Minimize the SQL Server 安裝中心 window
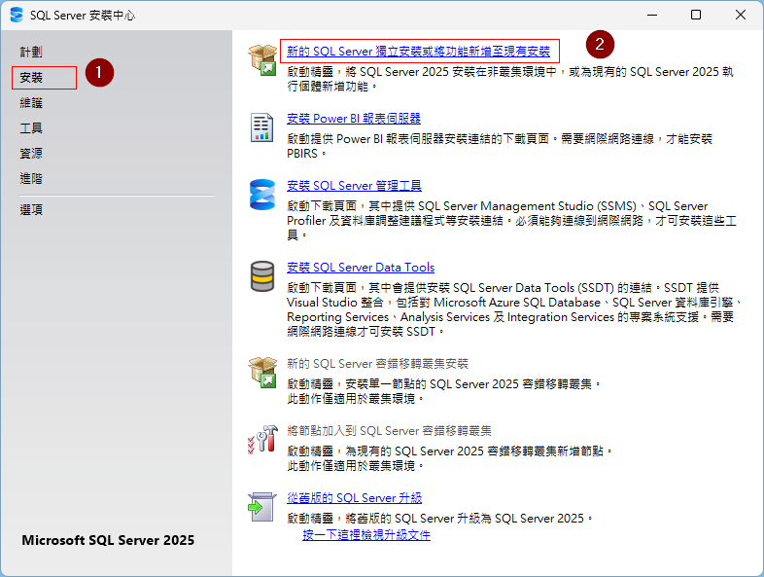The height and width of the screenshot is (577, 764). pyautogui.click(x=652, y=15)
